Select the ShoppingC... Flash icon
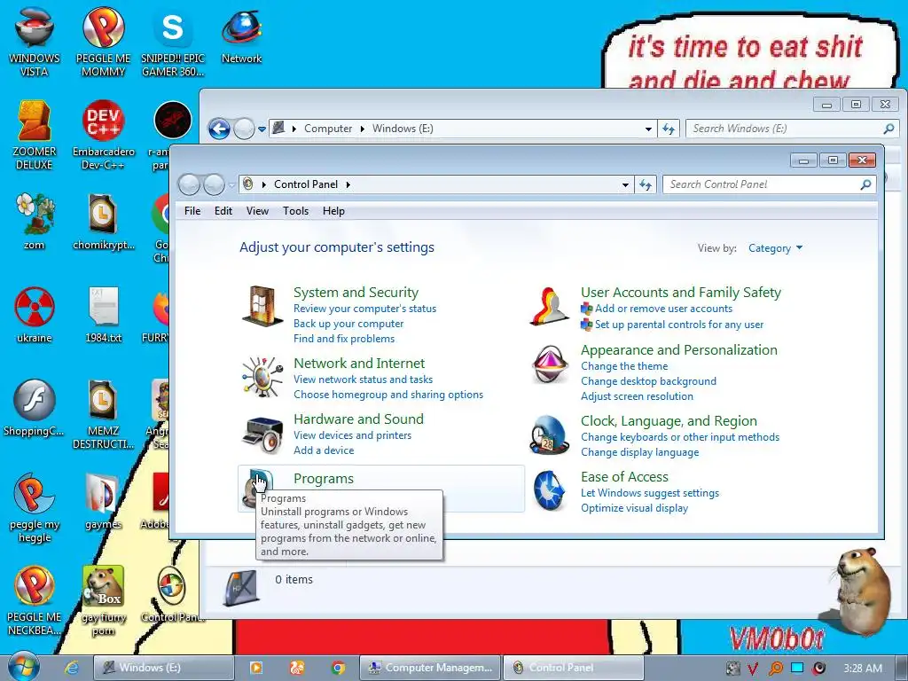 coord(35,408)
